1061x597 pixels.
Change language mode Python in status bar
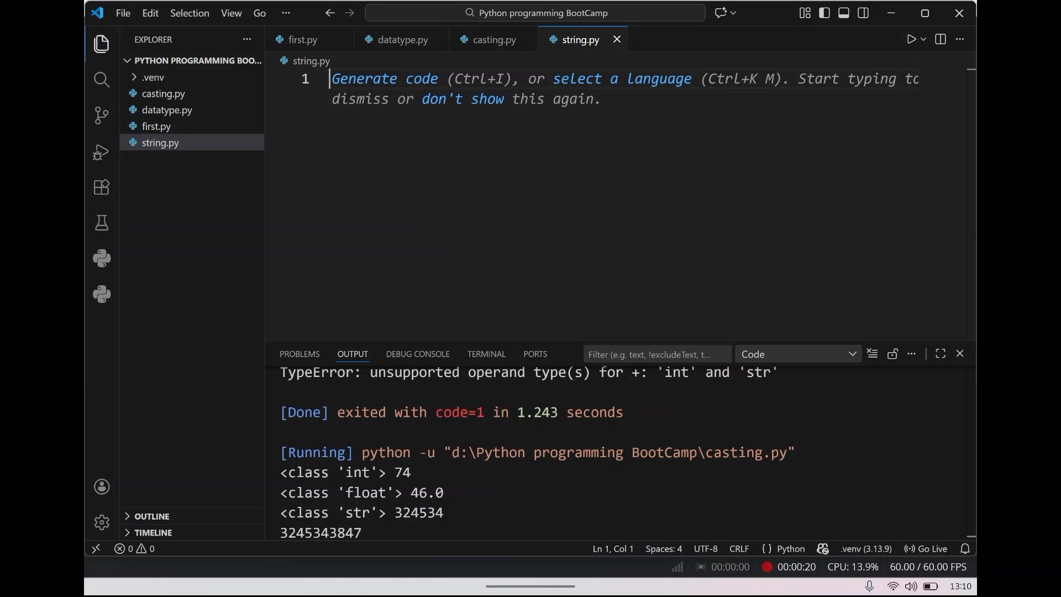[791, 549]
